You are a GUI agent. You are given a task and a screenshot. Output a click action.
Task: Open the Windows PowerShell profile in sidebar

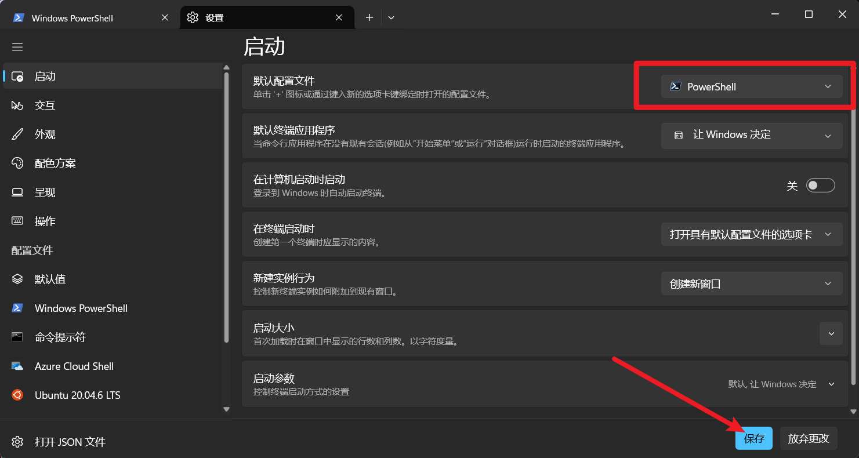113,308
